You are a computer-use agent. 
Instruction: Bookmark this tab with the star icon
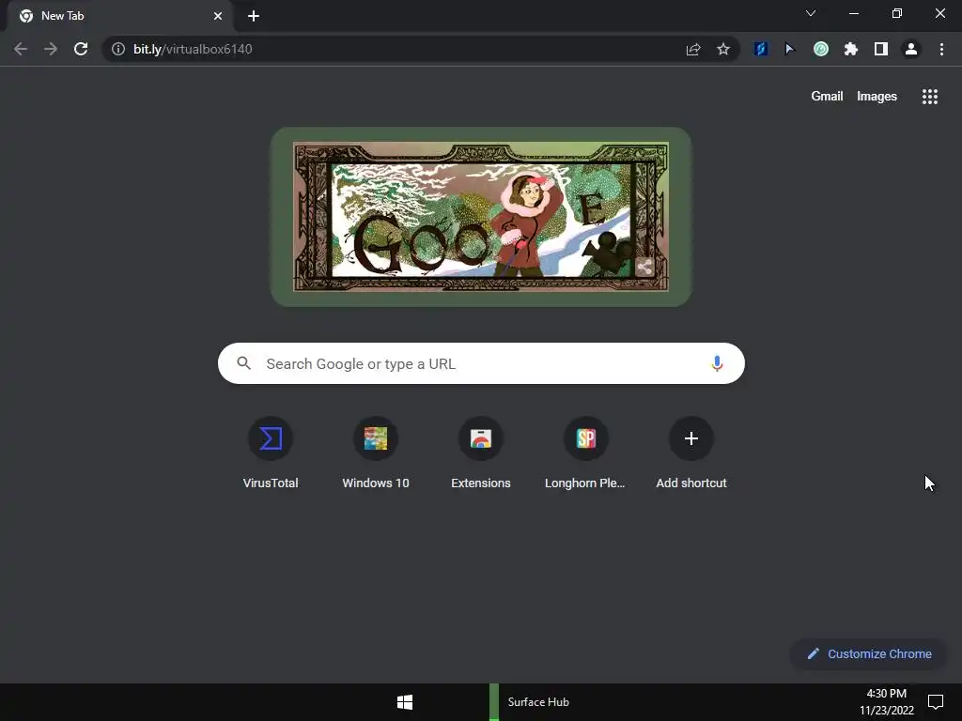(x=723, y=49)
